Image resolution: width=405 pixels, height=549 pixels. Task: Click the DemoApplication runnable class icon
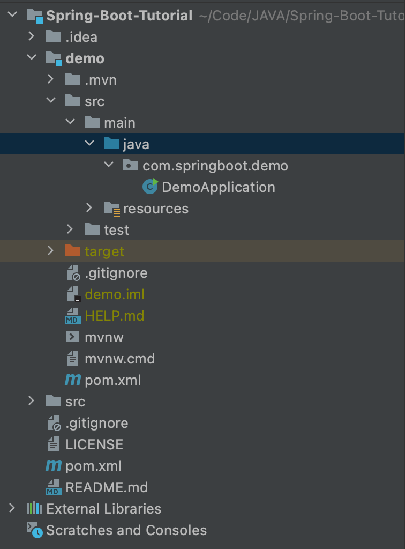click(x=151, y=186)
